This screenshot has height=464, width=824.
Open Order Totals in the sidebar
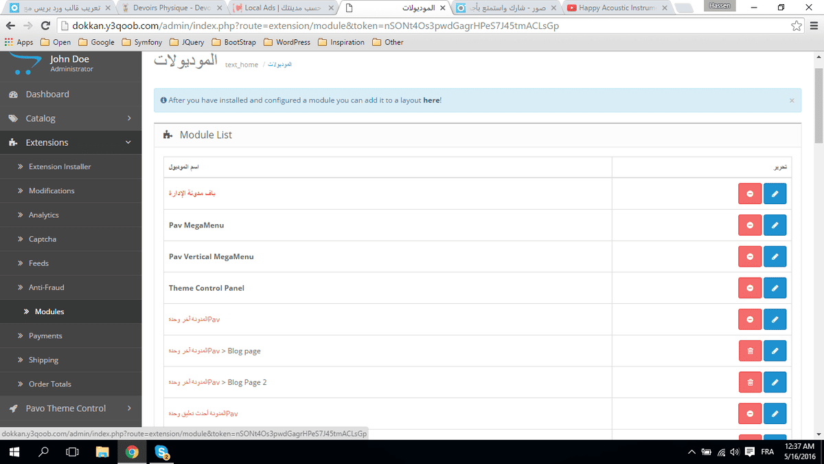71,384
